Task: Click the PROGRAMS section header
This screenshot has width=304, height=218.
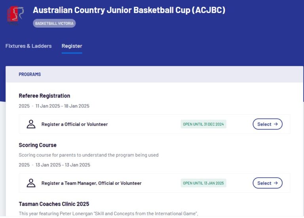Action: tap(30, 74)
